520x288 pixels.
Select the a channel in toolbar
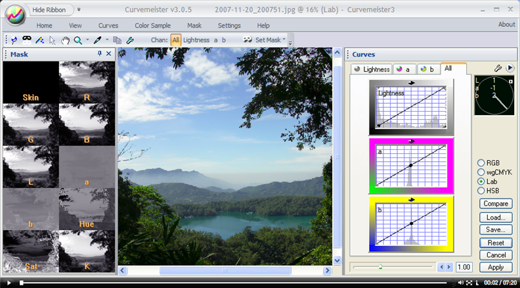point(216,40)
